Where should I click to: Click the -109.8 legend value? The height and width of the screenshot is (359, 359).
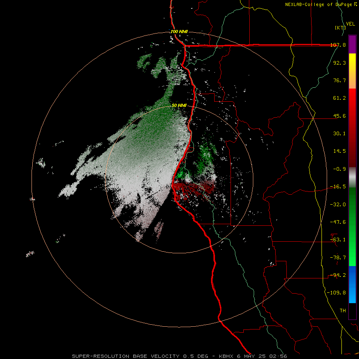[x=336, y=293]
